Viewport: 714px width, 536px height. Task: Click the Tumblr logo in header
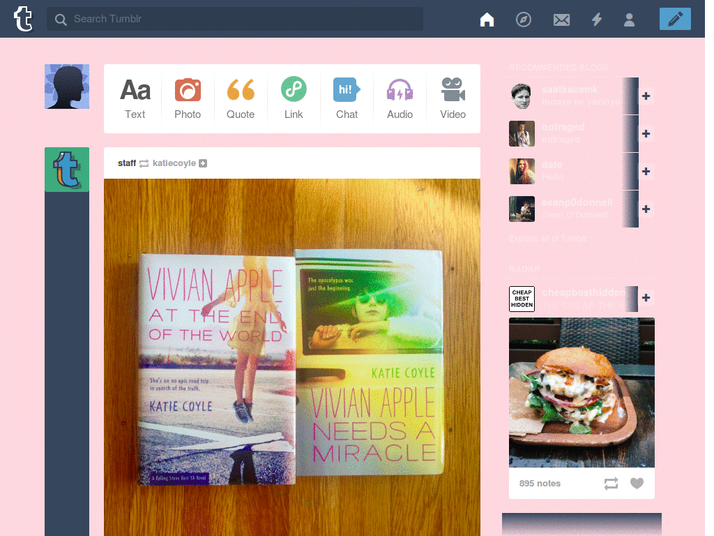(23, 19)
